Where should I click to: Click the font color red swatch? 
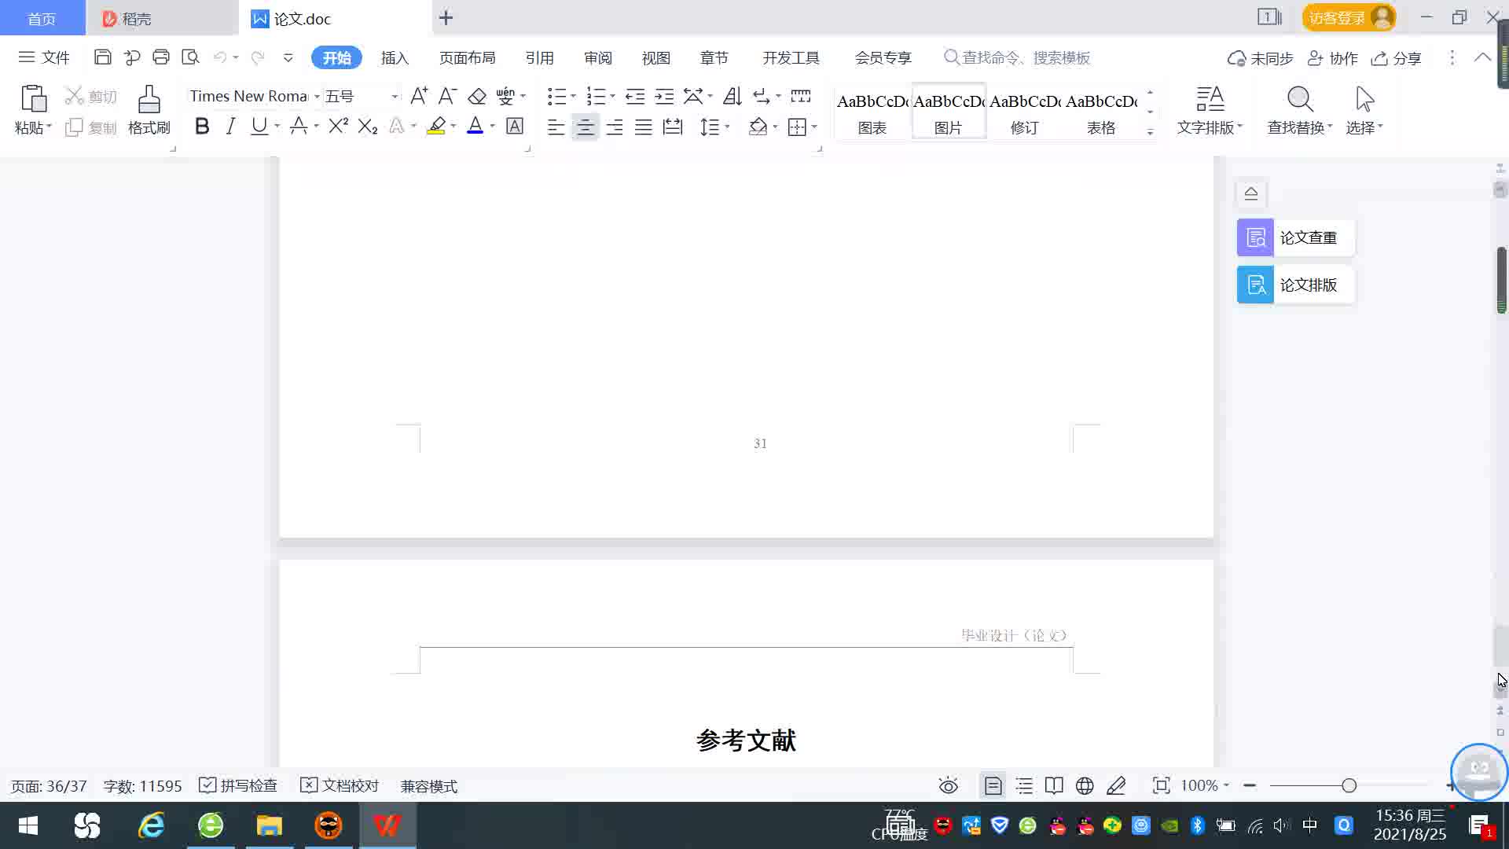pyautogui.click(x=475, y=127)
